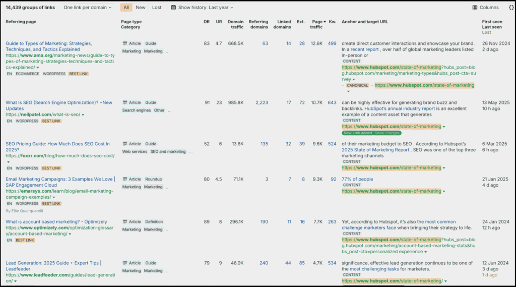Viewport: 516px width, 287px height.
Task: Switch to the New links tab
Action: pos(141,7)
